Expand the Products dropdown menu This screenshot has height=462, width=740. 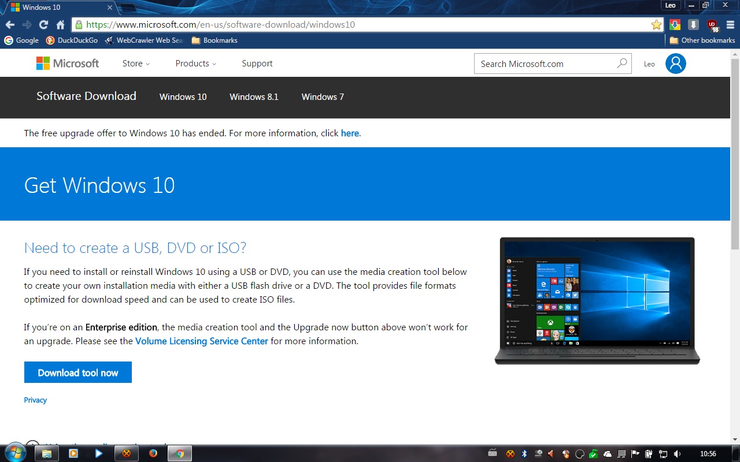click(x=196, y=64)
